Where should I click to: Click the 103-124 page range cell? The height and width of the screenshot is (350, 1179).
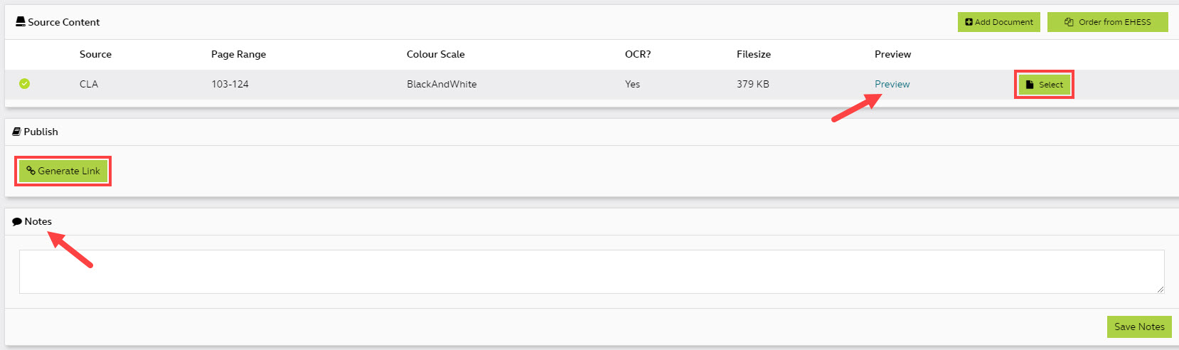pyautogui.click(x=230, y=84)
